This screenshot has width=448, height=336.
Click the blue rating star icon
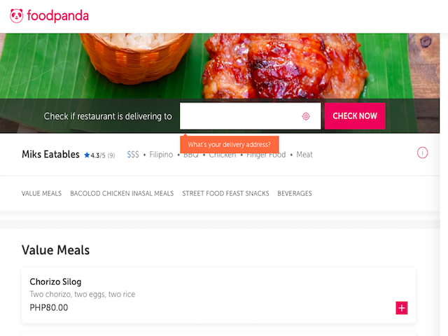pyautogui.click(x=87, y=155)
